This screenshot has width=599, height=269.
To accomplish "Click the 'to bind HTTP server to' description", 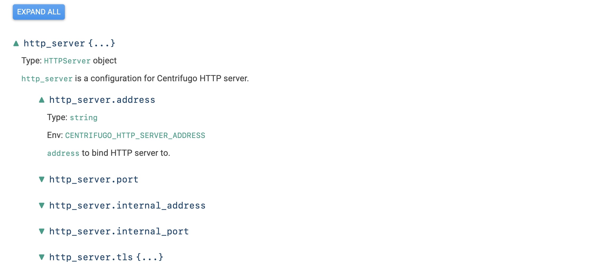I will (126, 153).
